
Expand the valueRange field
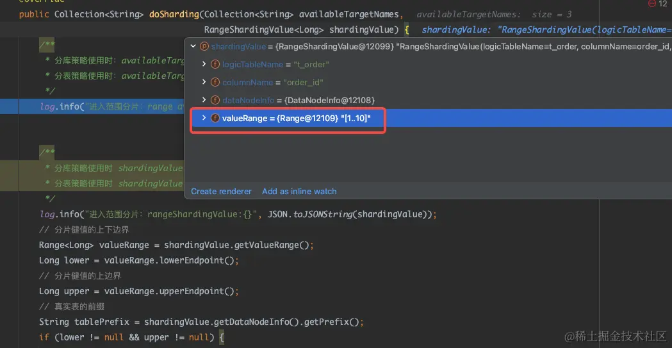[204, 118]
